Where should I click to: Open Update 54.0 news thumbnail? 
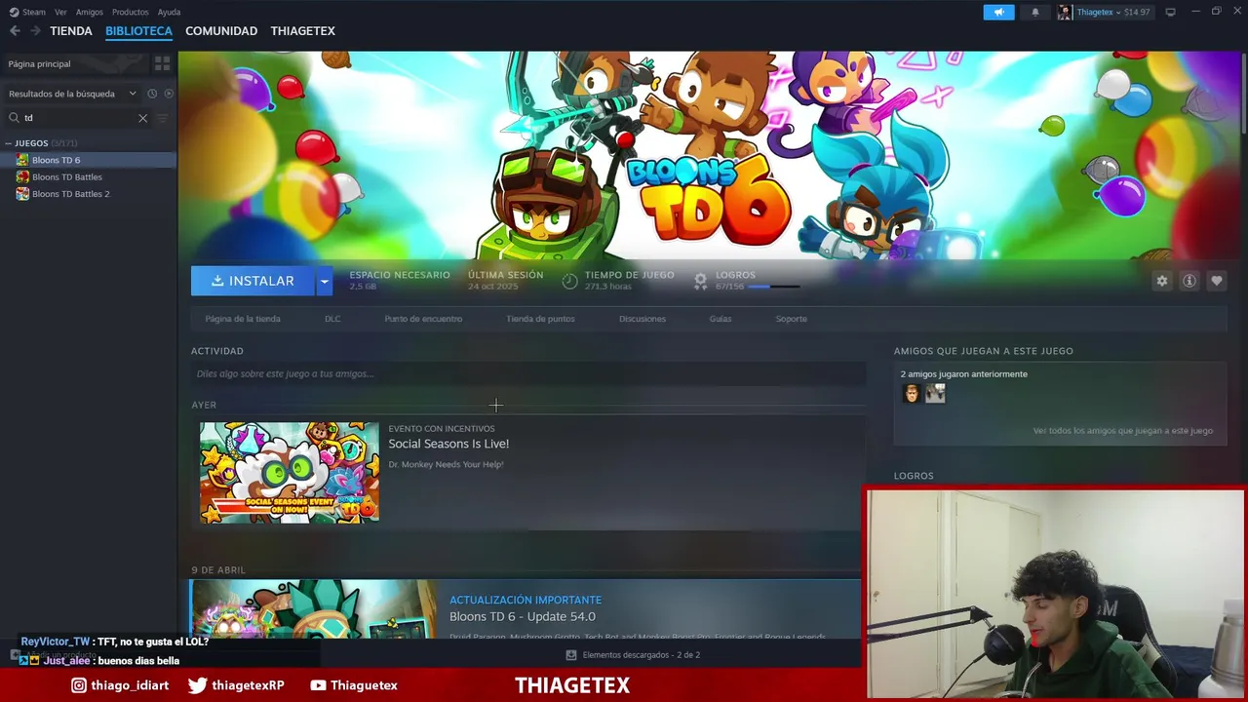coord(314,609)
